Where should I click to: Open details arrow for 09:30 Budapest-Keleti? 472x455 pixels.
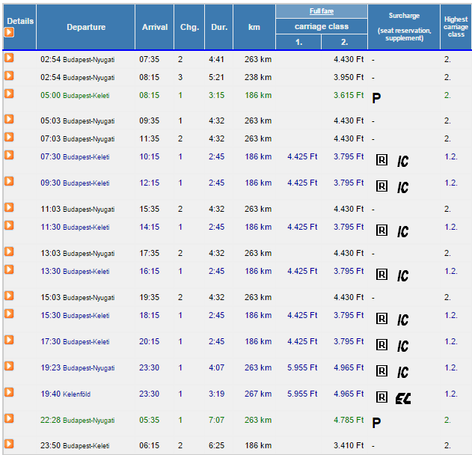click(9, 182)
